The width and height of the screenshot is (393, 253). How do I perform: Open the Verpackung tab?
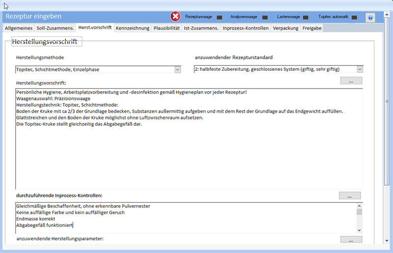pos(286,28)
